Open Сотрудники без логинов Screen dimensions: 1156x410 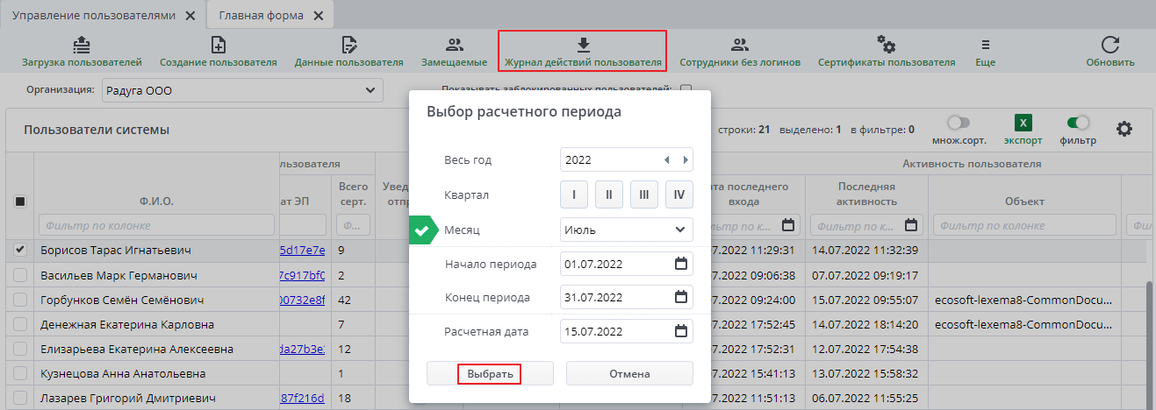740,52
